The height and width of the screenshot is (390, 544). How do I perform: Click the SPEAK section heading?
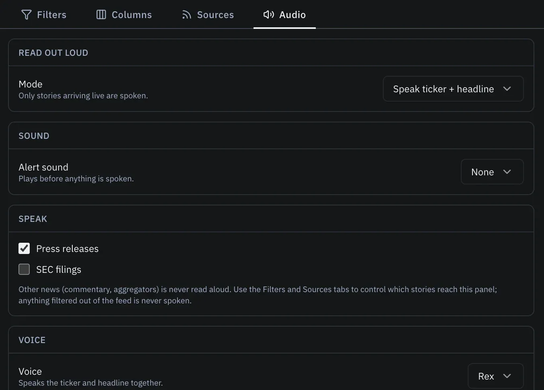coord(33,219)
